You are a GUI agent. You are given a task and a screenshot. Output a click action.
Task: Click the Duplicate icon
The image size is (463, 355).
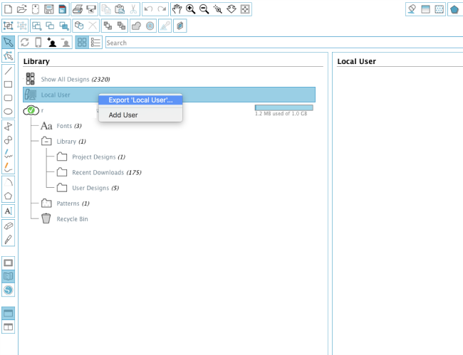click(79, 26)
